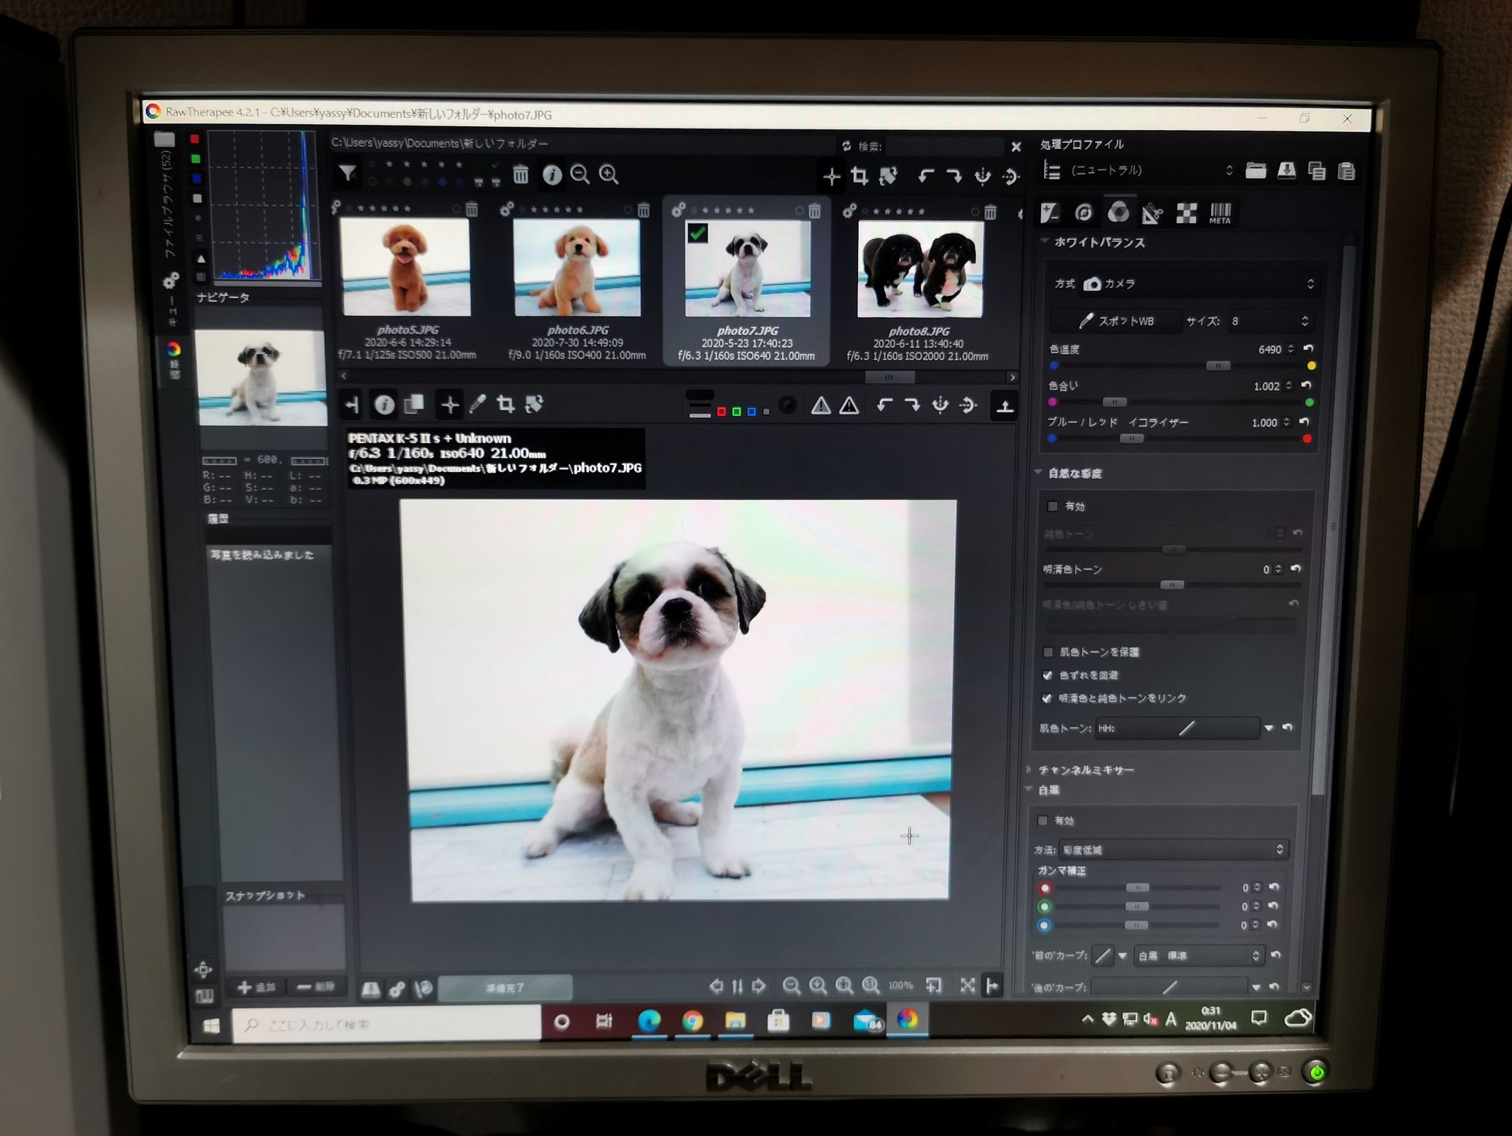Viewport: 1512px width, 1136px height.
Task: Click the straighten/rotate tool in editor toolbar
Action: click(x=534, y=405)
